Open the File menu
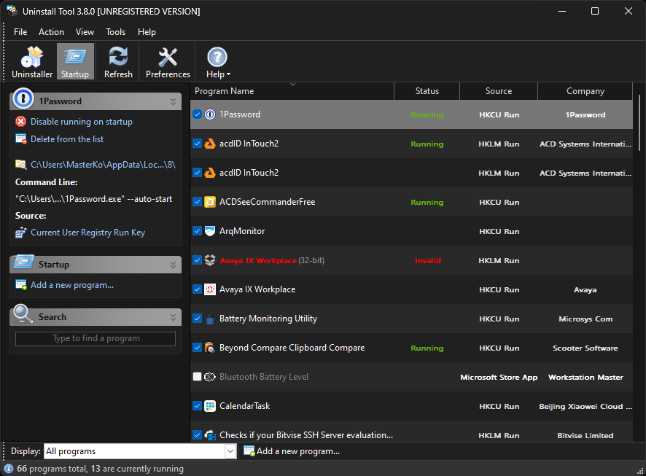This screenshot has height=476, width=646. coord(20,32)
